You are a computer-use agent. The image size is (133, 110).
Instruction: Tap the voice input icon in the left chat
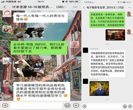(5, 105)
